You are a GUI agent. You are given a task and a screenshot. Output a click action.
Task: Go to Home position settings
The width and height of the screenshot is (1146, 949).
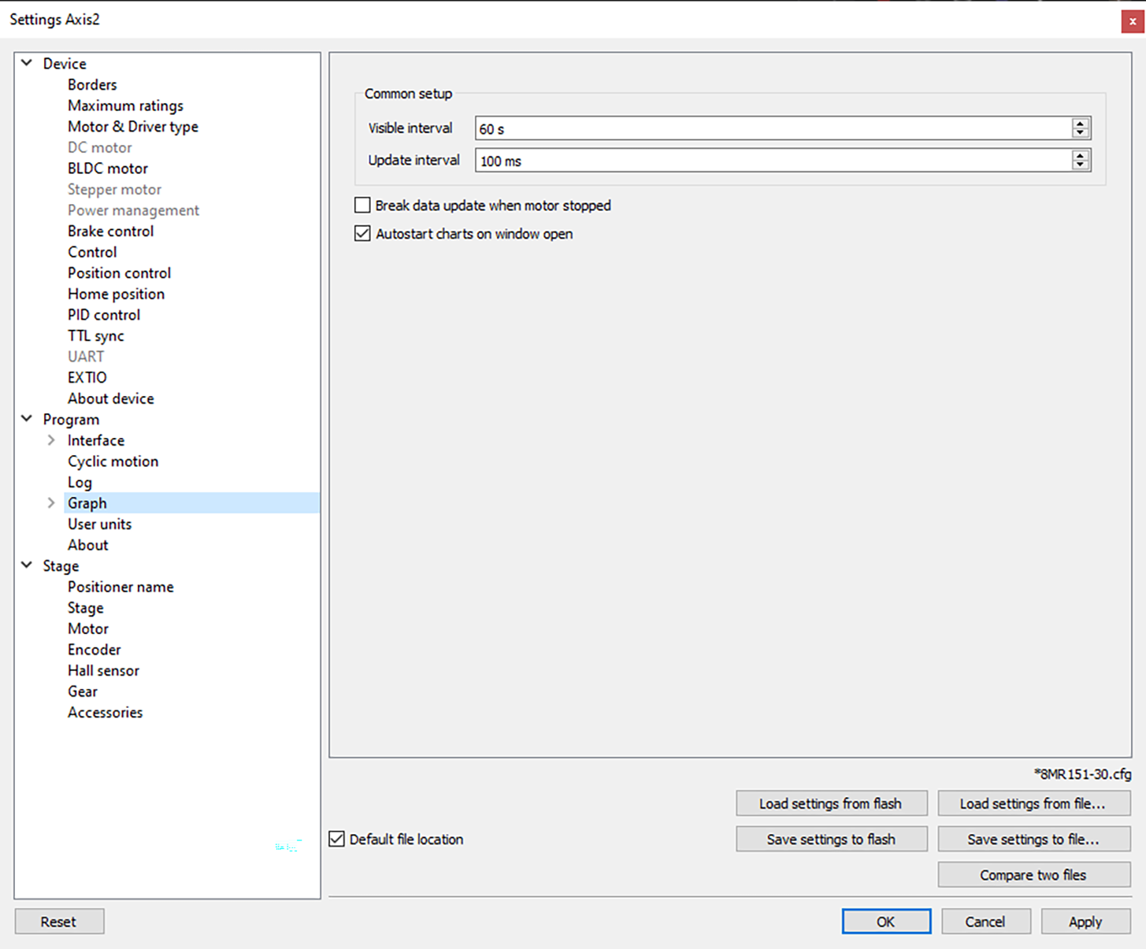click(x=116, y=294)
